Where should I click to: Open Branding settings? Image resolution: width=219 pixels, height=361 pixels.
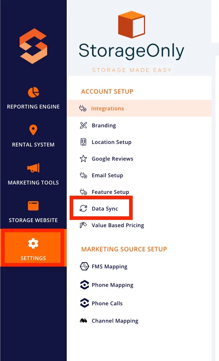coord(104,126)
